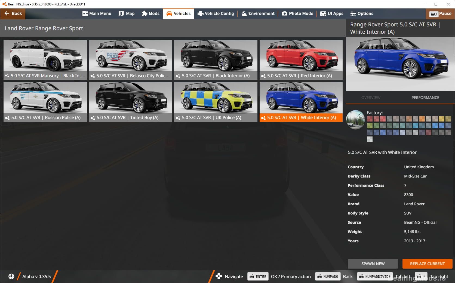Click the Pause button
The image size is (455, 283).
pos(440,14)
